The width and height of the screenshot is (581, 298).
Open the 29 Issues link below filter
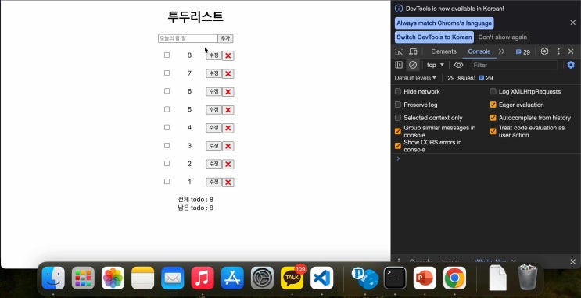[470, 78]
